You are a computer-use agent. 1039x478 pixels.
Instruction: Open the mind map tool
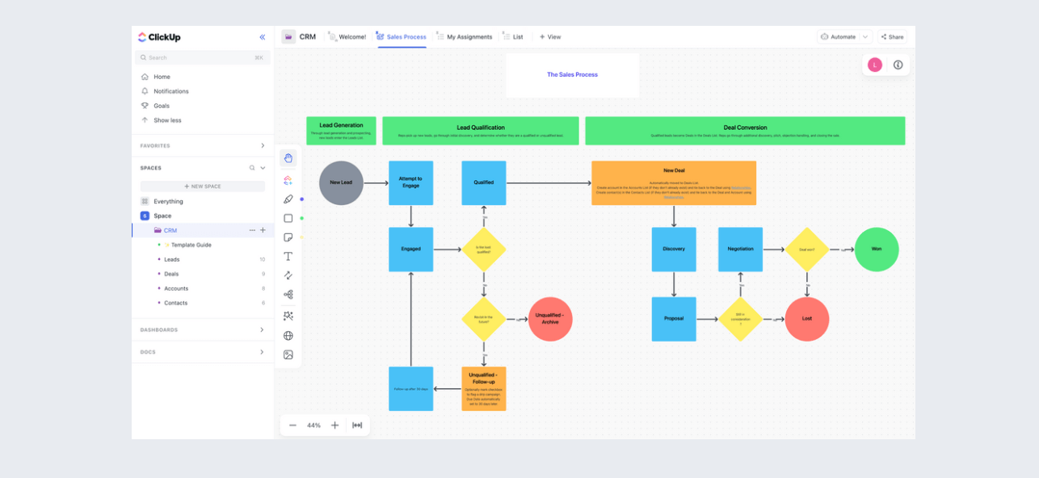click(x=288, y=295)
